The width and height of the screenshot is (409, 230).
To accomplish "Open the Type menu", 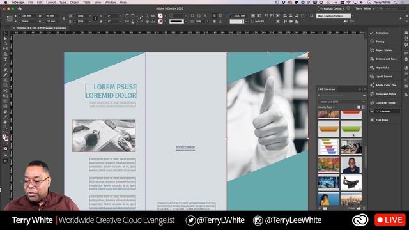I will pos(63,3).
